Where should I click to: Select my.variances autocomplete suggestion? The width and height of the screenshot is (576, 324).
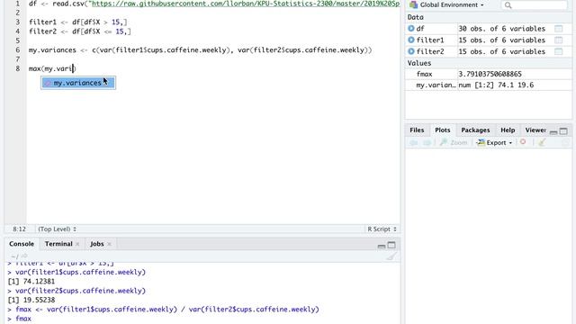tap(78, 83)
